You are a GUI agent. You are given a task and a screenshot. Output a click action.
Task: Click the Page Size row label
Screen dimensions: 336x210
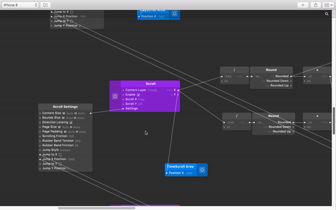pyautogui.click(x=49, y=127)
